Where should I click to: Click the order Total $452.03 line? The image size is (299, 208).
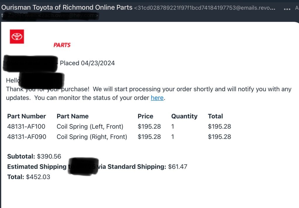(x=29, y=177)
